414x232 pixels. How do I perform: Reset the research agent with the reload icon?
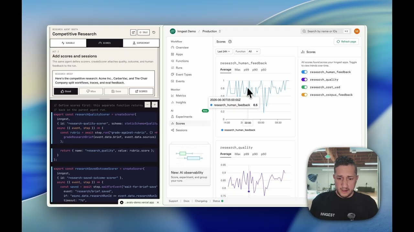(154, 32)
